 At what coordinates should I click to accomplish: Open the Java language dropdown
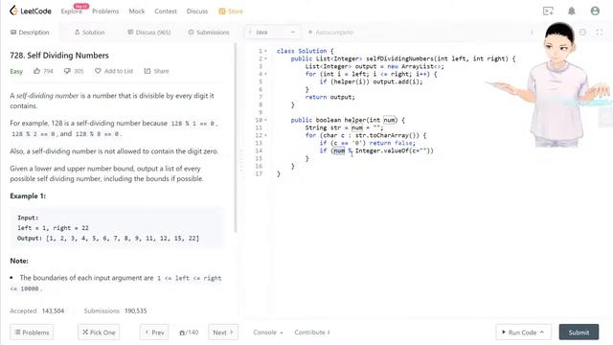pos(272,32)
